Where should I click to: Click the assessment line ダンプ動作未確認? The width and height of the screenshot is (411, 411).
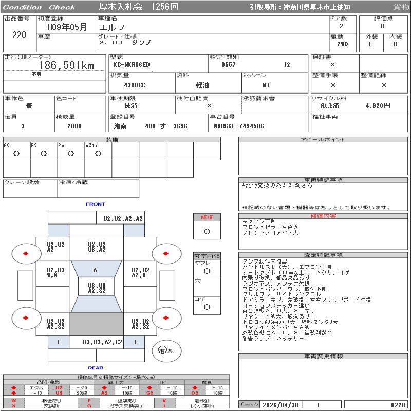pos(265,261)
